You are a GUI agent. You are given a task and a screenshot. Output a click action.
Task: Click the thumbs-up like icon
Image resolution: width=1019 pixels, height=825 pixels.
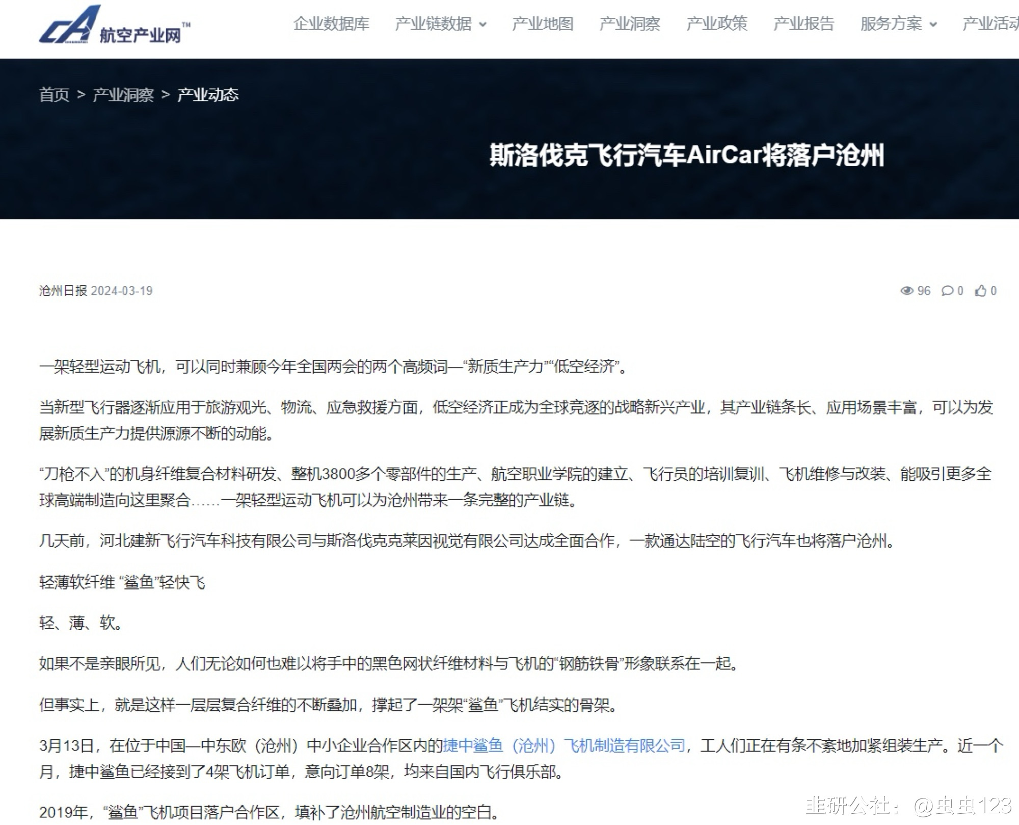(981, 291)
